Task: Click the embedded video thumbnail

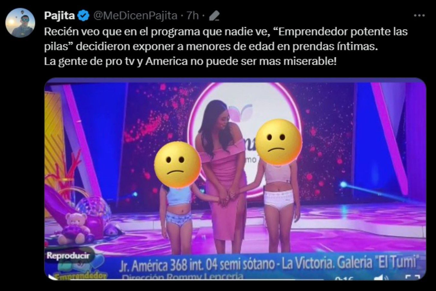Action: click(235, 179)
